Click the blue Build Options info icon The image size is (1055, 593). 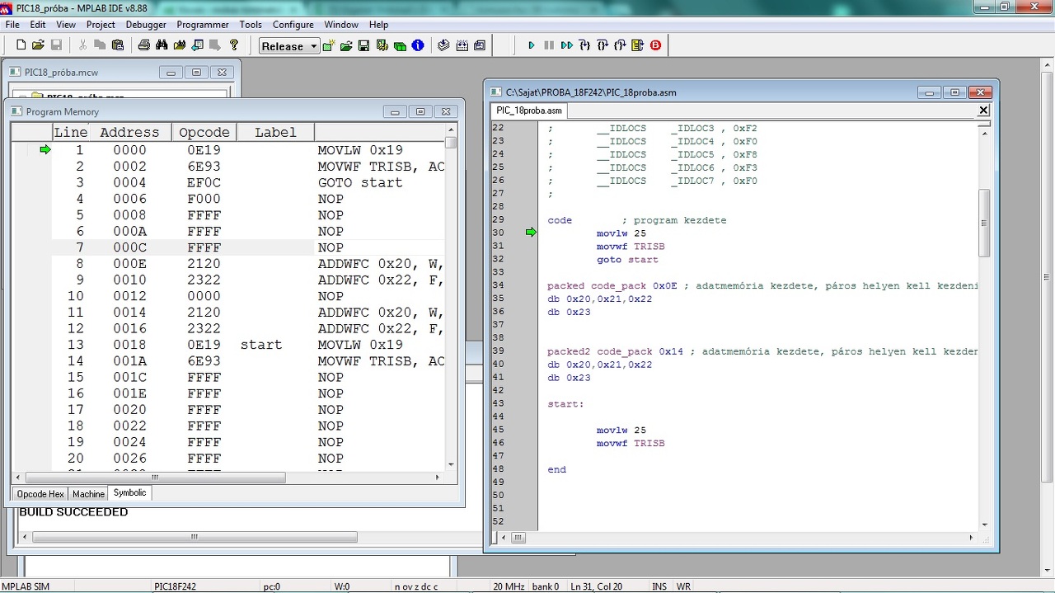[418, 45]
